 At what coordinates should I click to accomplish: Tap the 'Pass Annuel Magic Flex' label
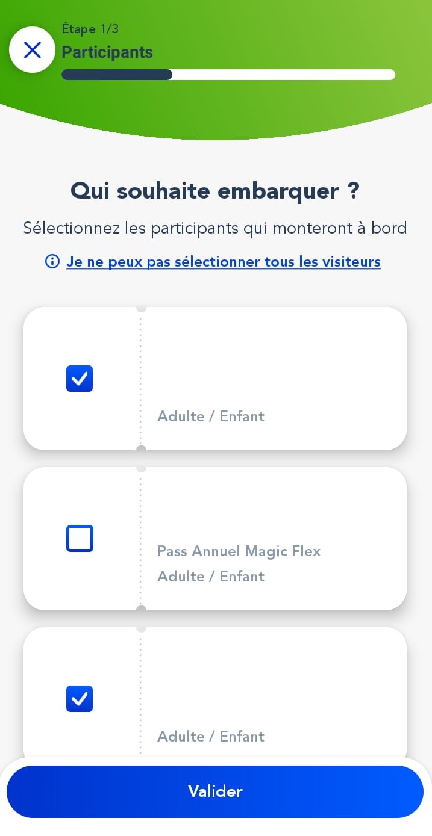click(x=239, y=551)
